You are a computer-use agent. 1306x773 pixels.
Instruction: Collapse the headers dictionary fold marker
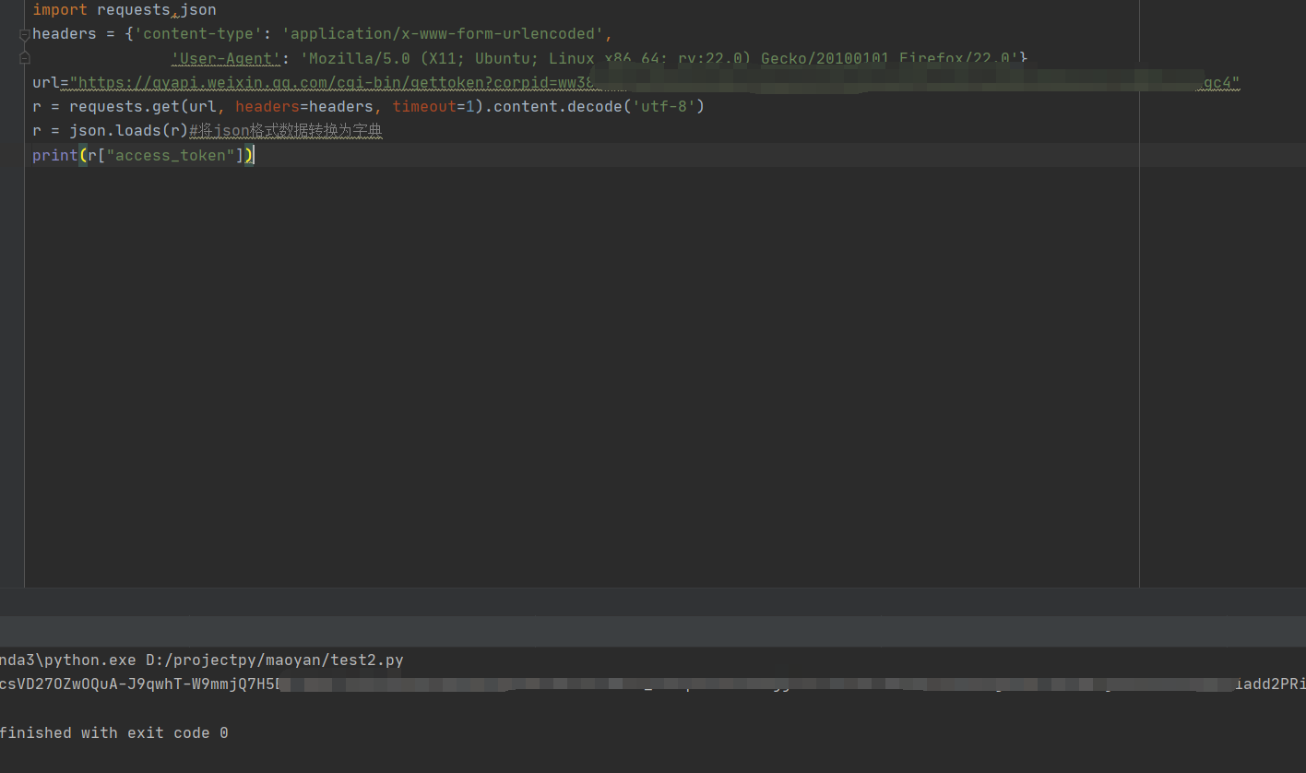pos(24,34)
